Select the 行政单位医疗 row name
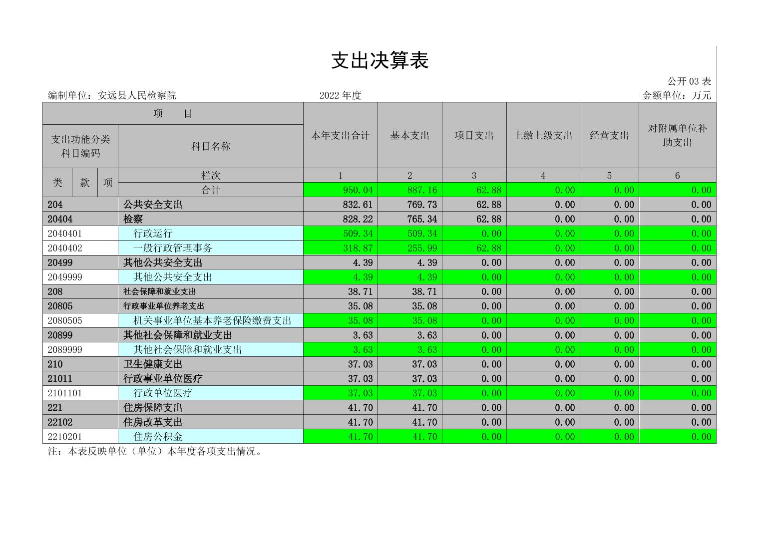Image resolution: width=759 pixels, height=536 pixels. point(211,393)
